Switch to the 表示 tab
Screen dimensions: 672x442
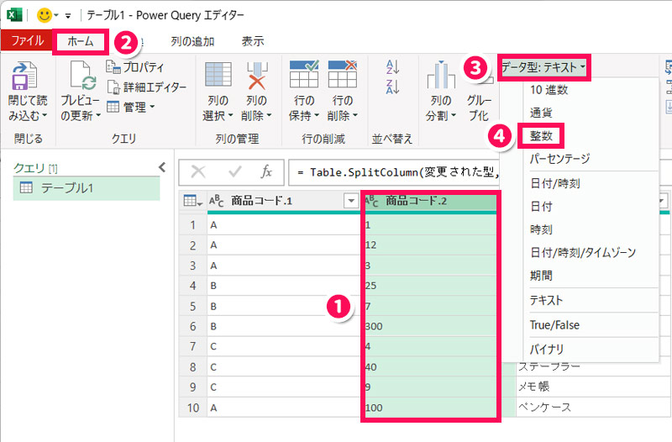(x=253, y=41)
